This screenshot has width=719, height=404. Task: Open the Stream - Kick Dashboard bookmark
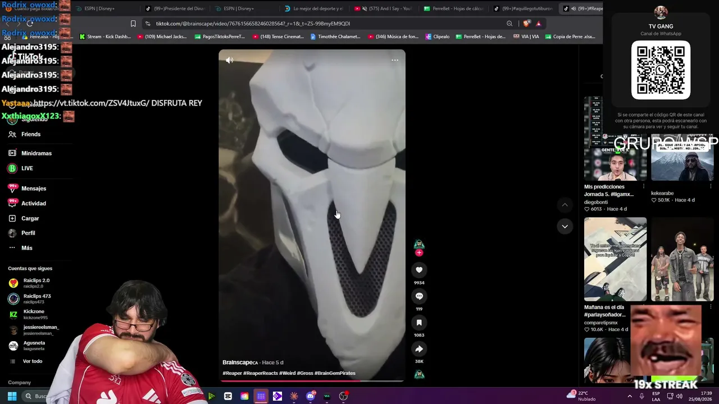(105, 36)
